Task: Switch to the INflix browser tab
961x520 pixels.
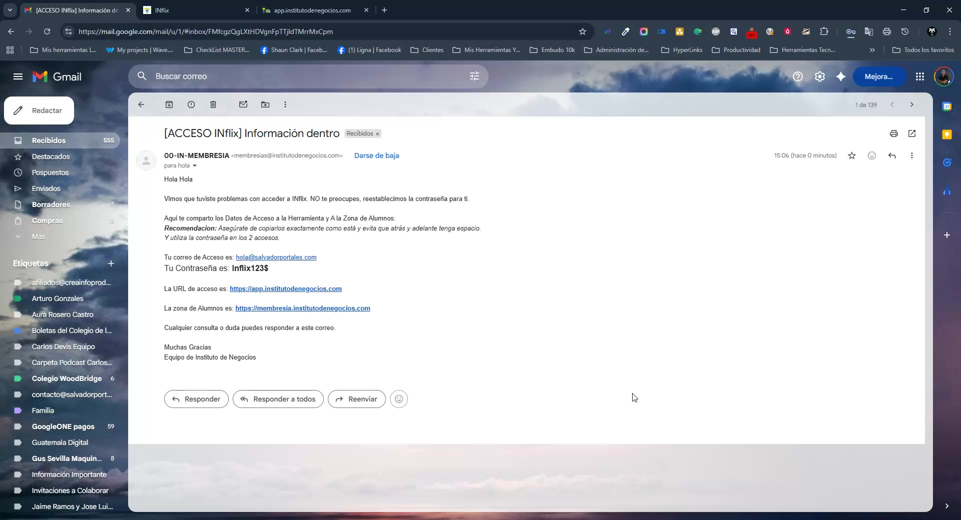Action: tap(195, 10)
